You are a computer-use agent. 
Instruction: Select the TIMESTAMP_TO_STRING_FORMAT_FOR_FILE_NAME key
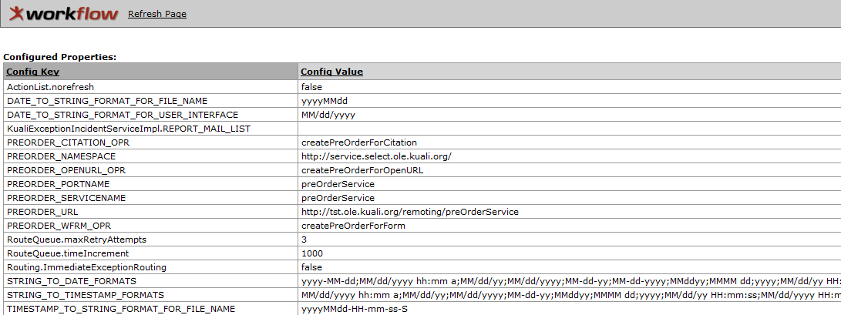click(121, 309)
